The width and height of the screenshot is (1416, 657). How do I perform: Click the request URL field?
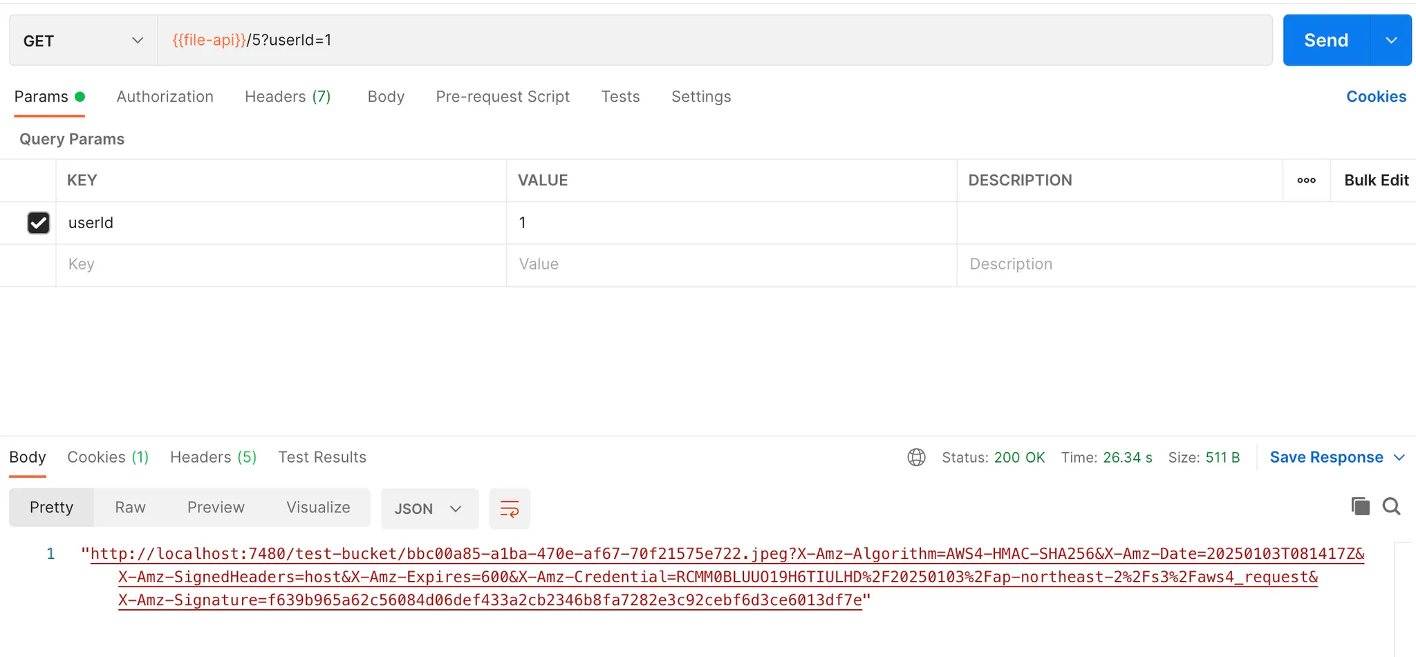715,40
